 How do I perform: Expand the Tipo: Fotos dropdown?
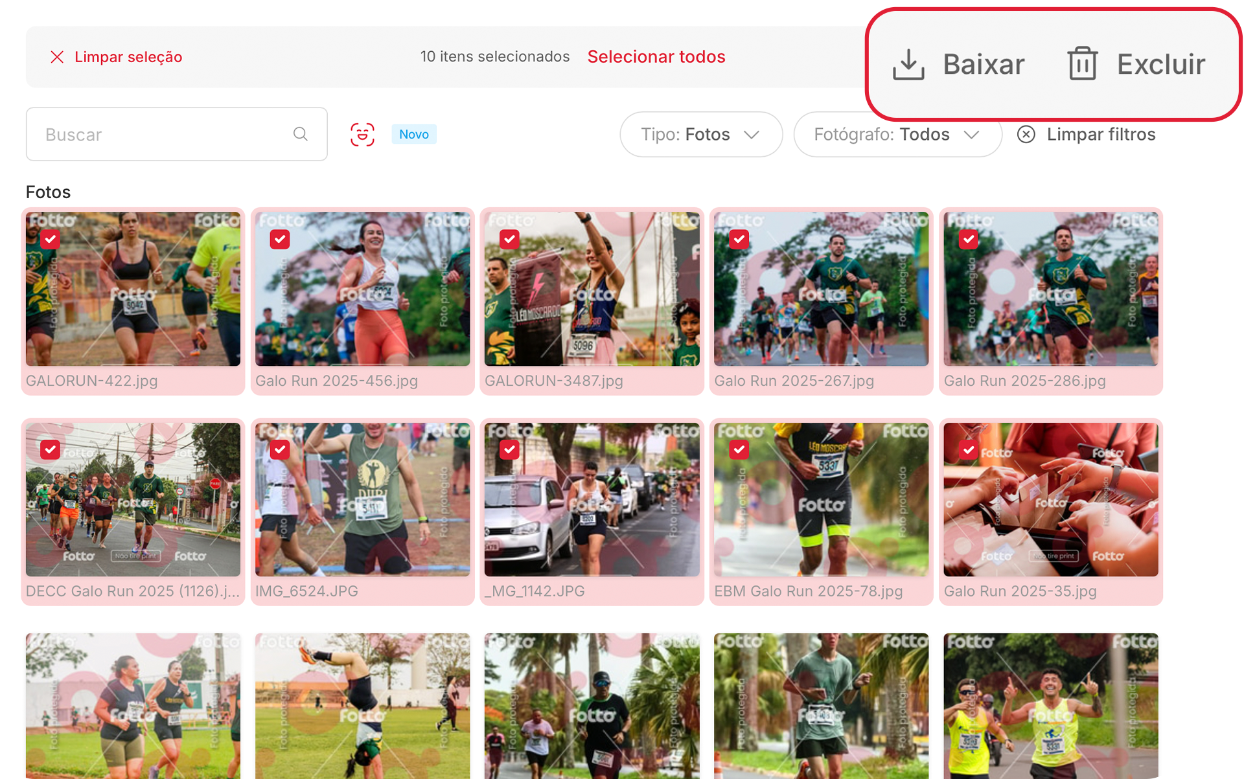tap(700, 134)
